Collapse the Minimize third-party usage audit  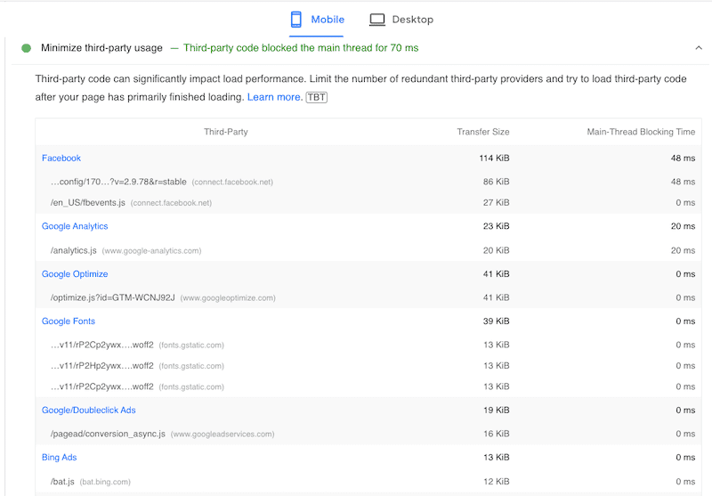(699, 48)
